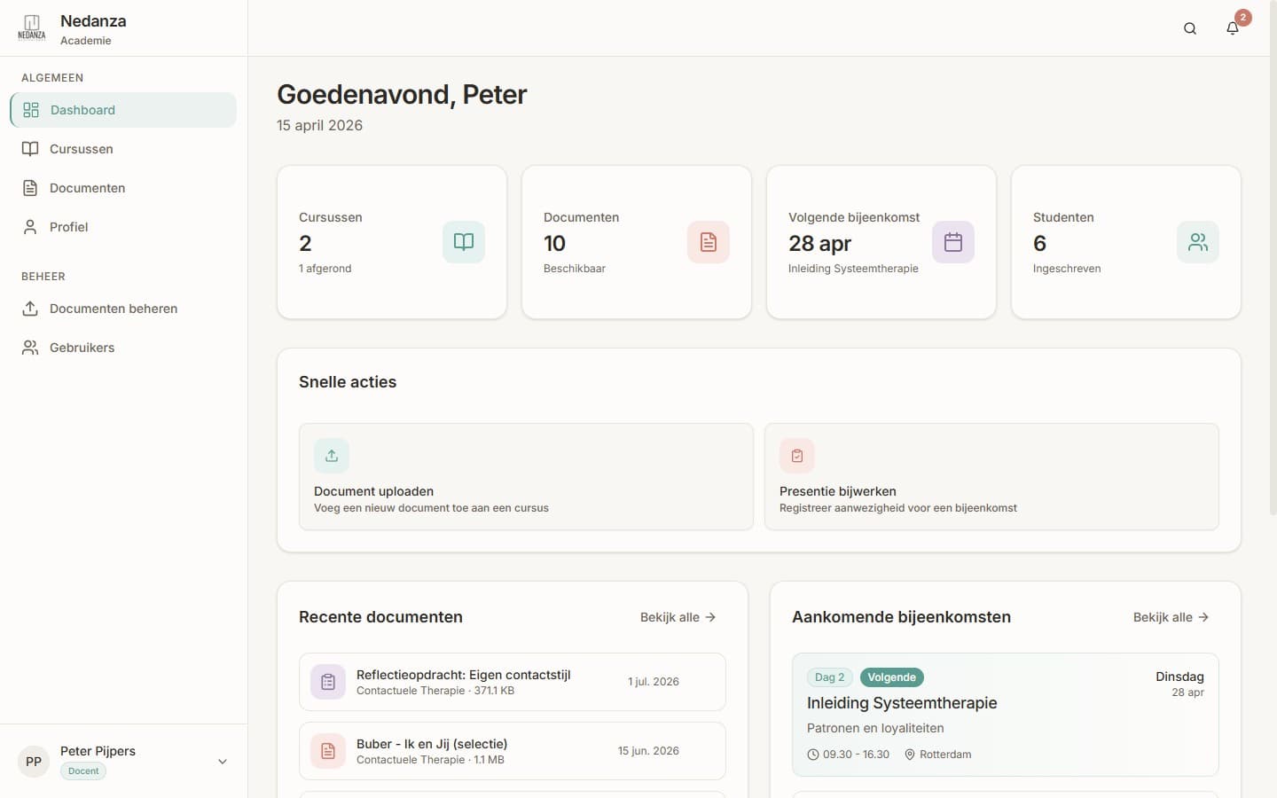Viewport: 1277px width, 798px height.
Task: Click the Goedenavond, Peter heading
Action: (402, 94)
